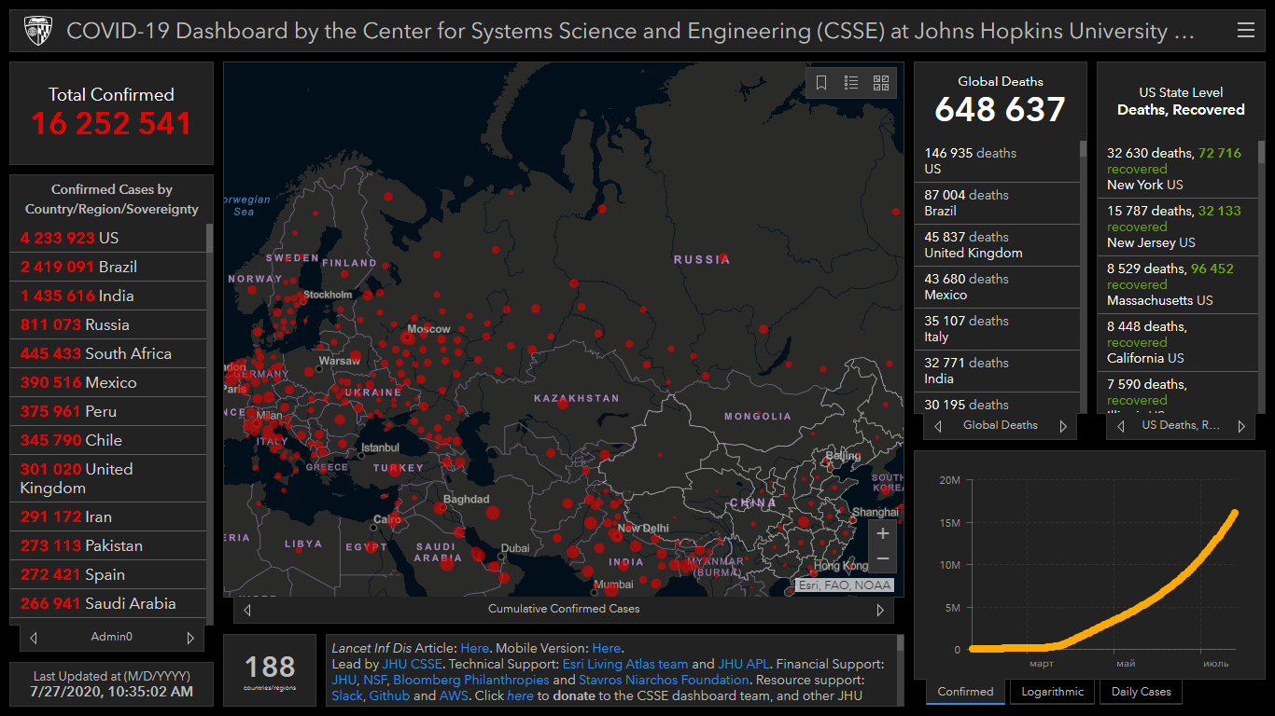Switch to the Logarithmic chart tab
1275x716 pixels.
[1052, 692]
